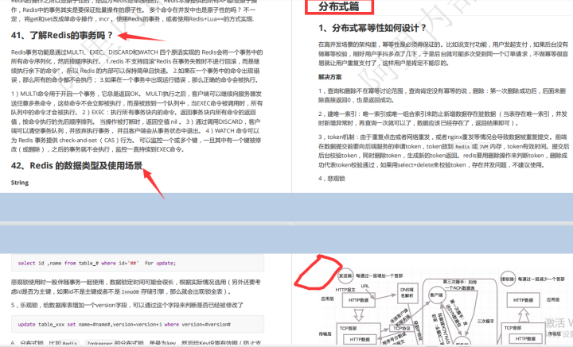Click the "select id ,name from table_#" code block
Viewport: 573px width, 347px height.
(138, 263)
